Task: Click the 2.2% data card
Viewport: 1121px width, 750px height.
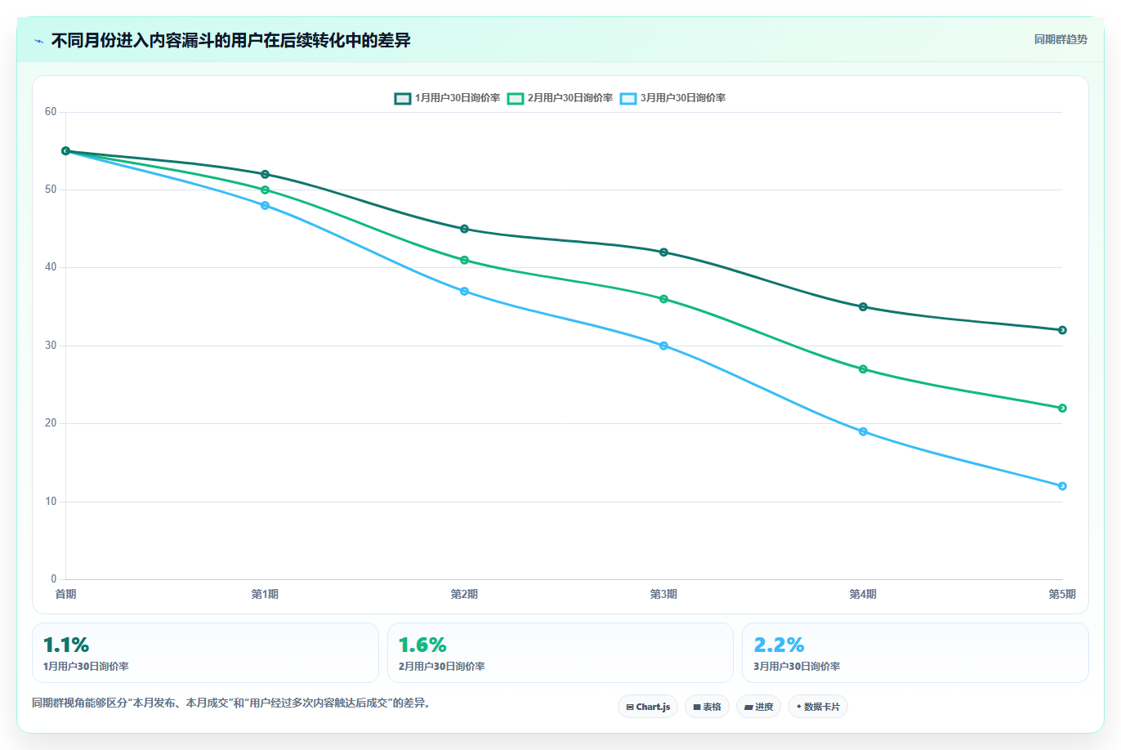Action: pyautogui.click(x=915, y=653)
